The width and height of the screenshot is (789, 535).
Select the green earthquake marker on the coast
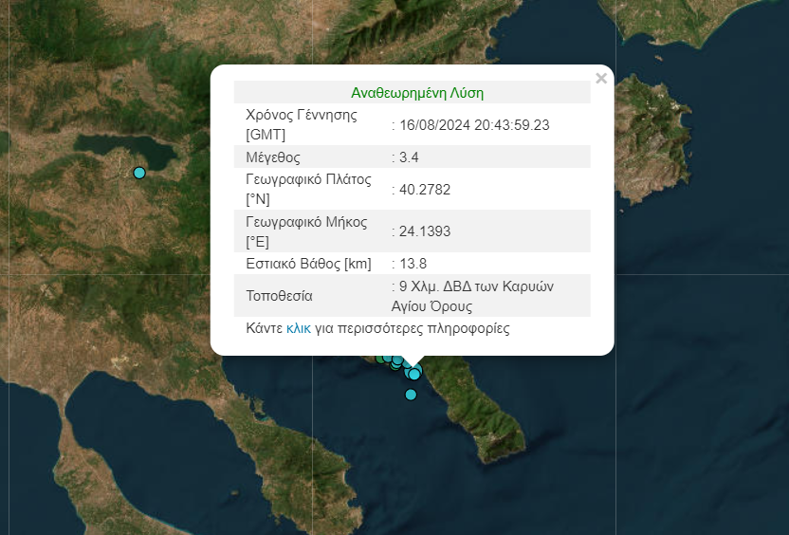[381, 359]
